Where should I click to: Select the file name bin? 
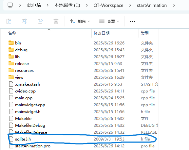point(18,43)
